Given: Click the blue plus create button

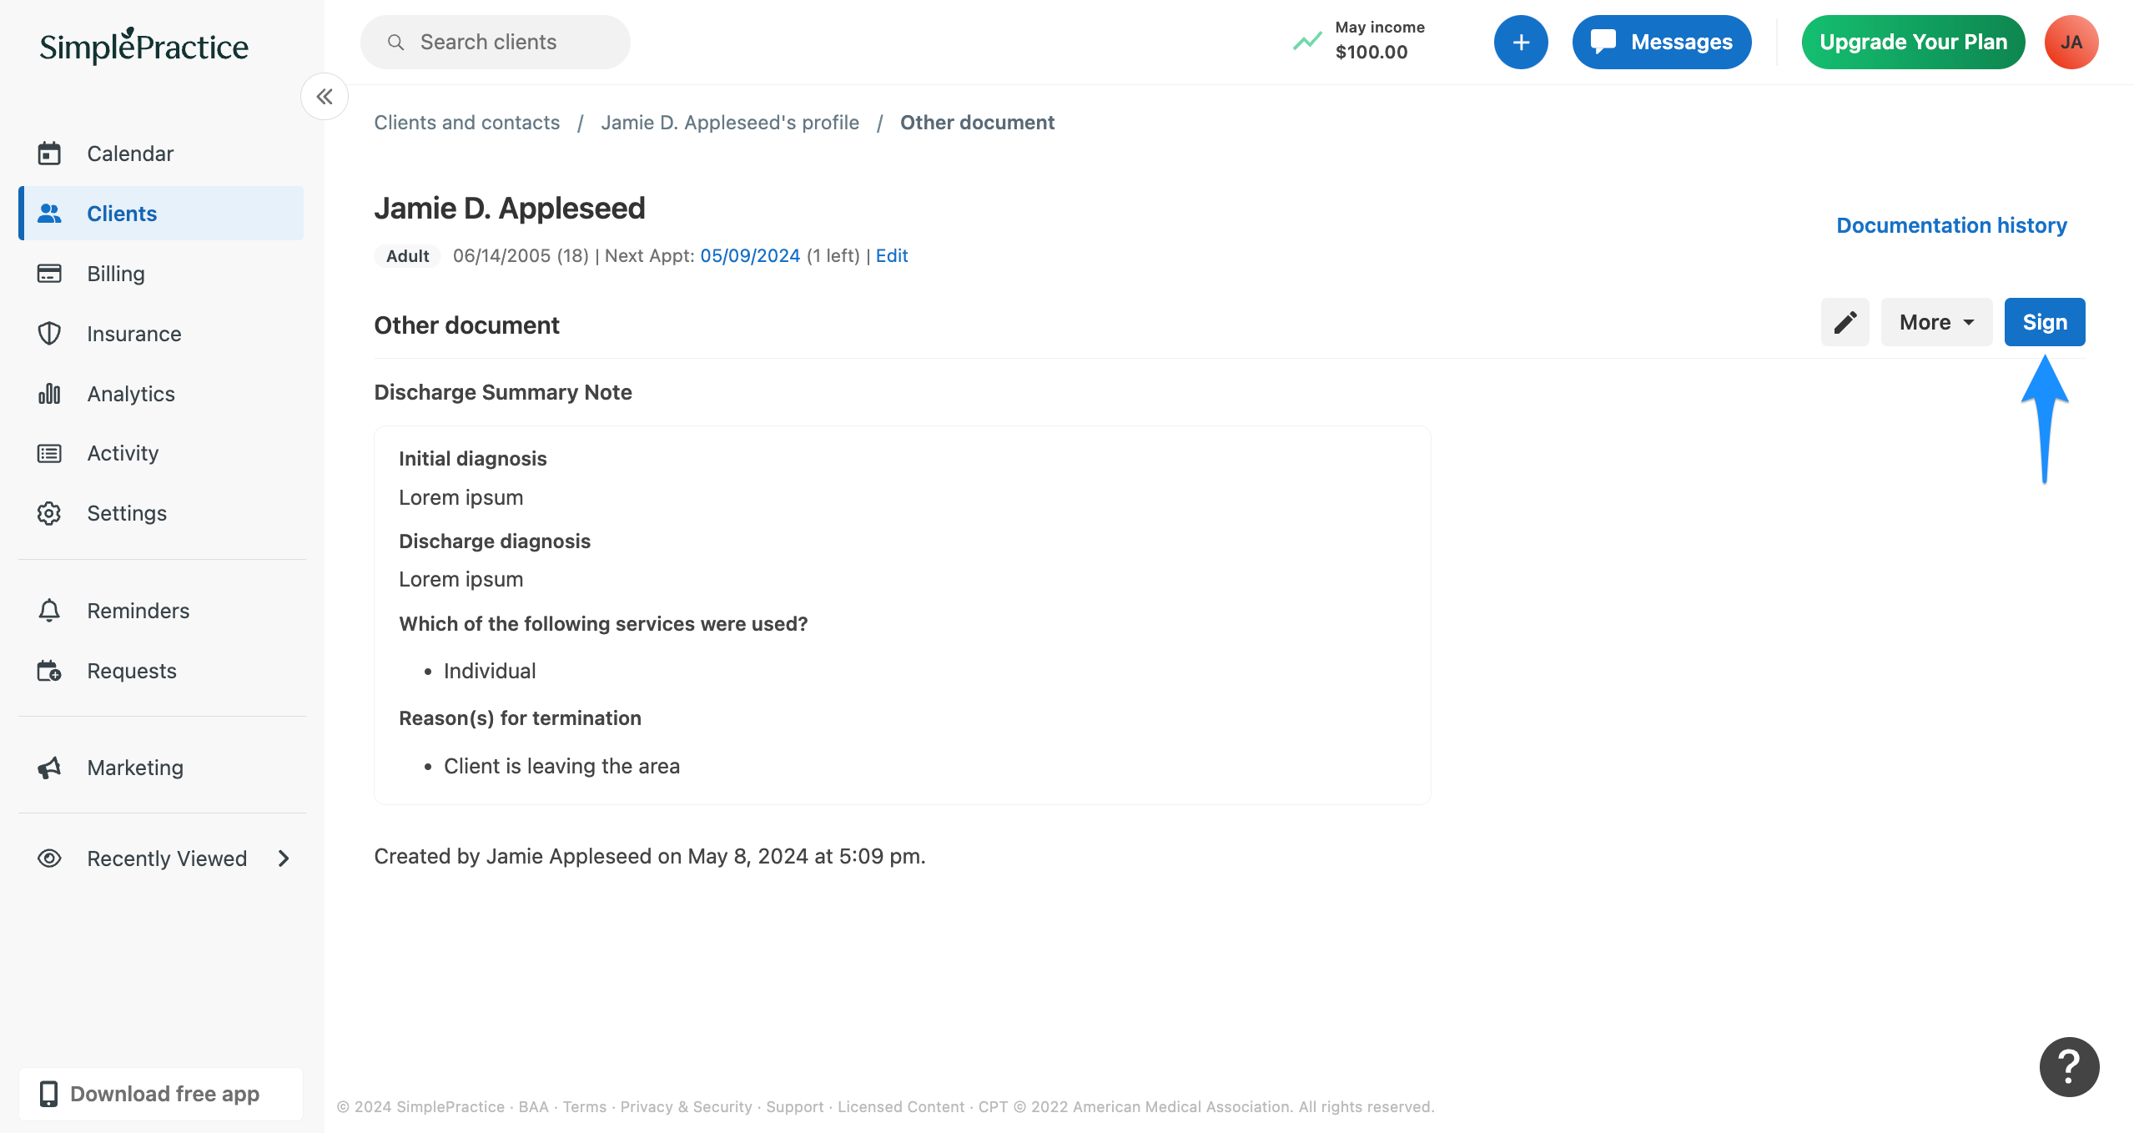Looking at the screenshot, I should (x=1520, y=42).
